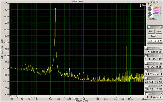Click the sine wave icon at graph corner
The width and height of the screenshot is (163, 102).
[x=144, y=6]
